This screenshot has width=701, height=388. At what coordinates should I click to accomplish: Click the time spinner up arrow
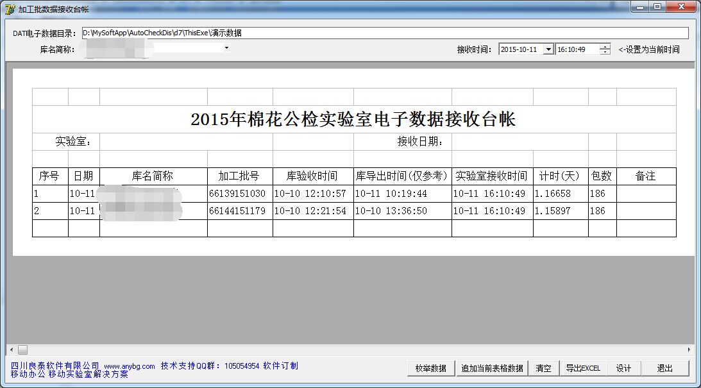[604, 47]
